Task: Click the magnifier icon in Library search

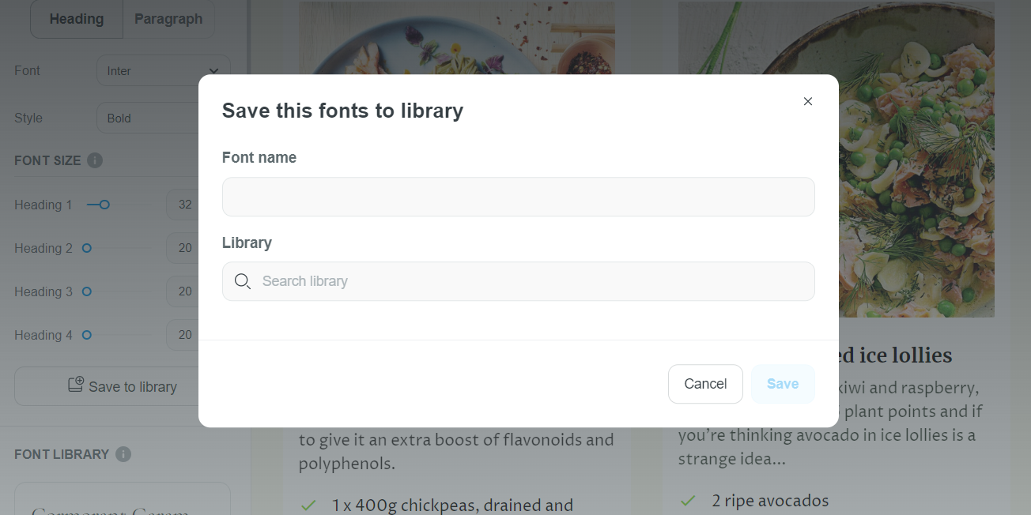Action: (243, 281)
